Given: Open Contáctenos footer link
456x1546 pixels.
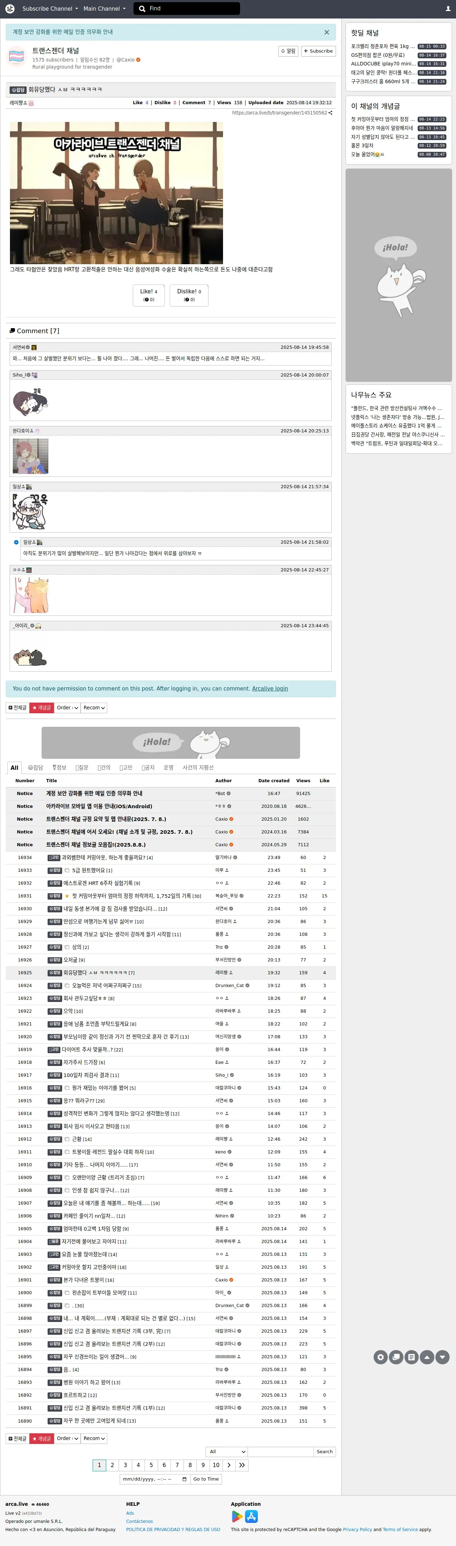Looking at the screenshot, I should click(x=140, y=1521).
